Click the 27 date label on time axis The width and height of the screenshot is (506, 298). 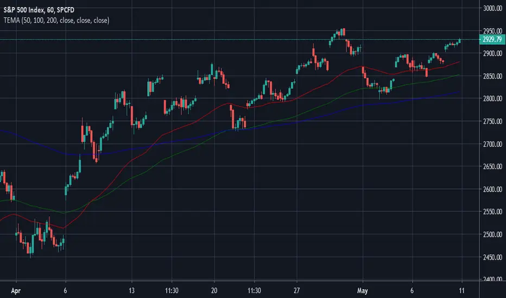click(296, 290)
